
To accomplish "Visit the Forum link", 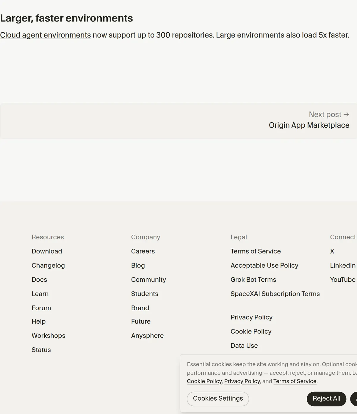I will [41, 308].
